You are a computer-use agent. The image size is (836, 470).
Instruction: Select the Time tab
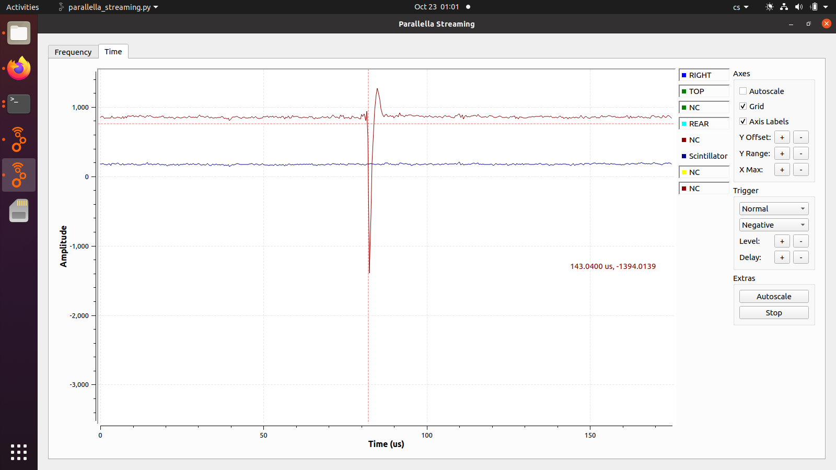click(113, 51)
